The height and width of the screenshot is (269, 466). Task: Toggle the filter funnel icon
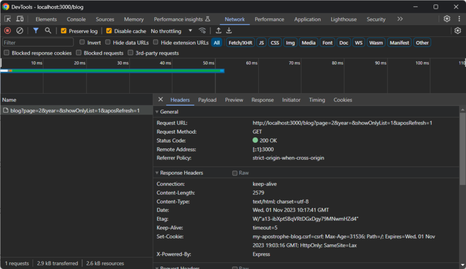36,31
